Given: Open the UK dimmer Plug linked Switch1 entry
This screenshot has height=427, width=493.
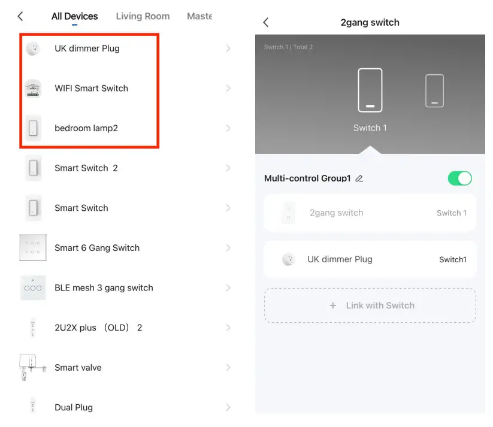Looking at the screenshot, I should pos(370,259).
